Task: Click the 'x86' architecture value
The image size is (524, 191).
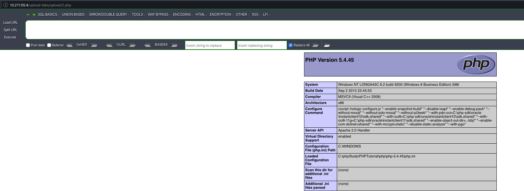Action: point(341,103)
